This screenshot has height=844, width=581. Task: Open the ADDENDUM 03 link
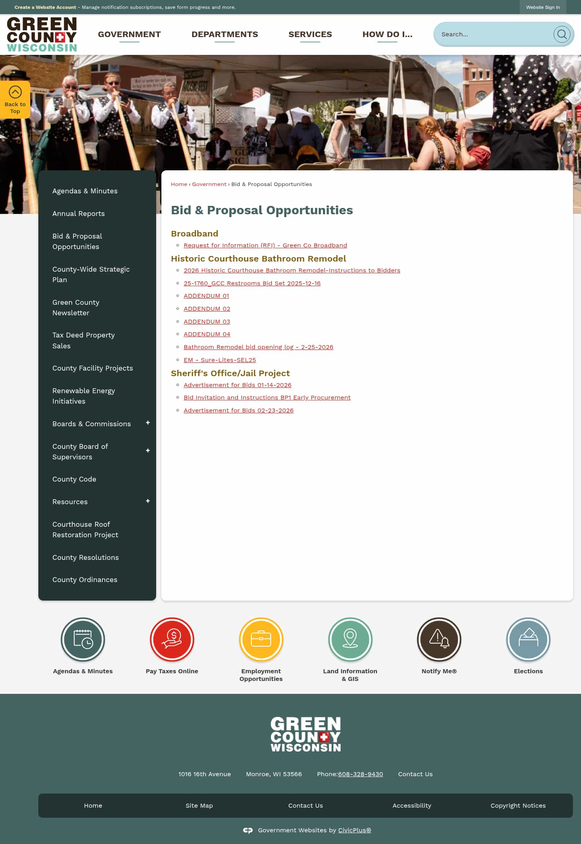coord(207,322)
